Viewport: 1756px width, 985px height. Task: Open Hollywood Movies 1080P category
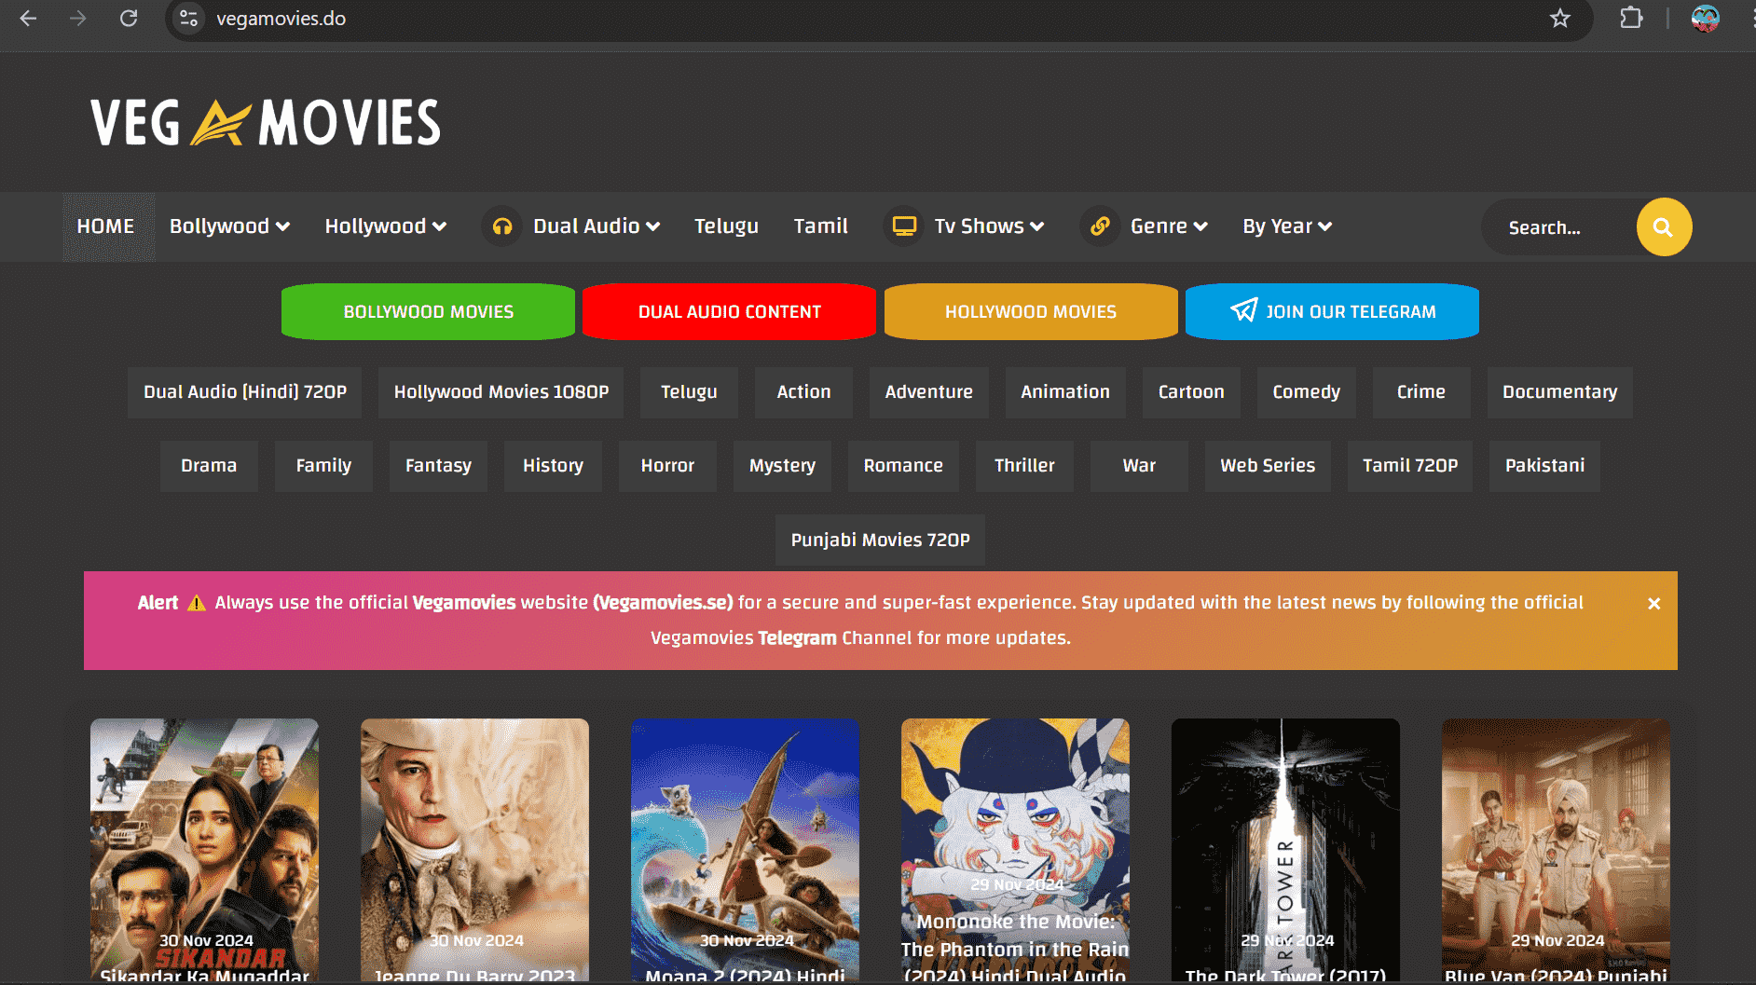(x=501, y=392)
